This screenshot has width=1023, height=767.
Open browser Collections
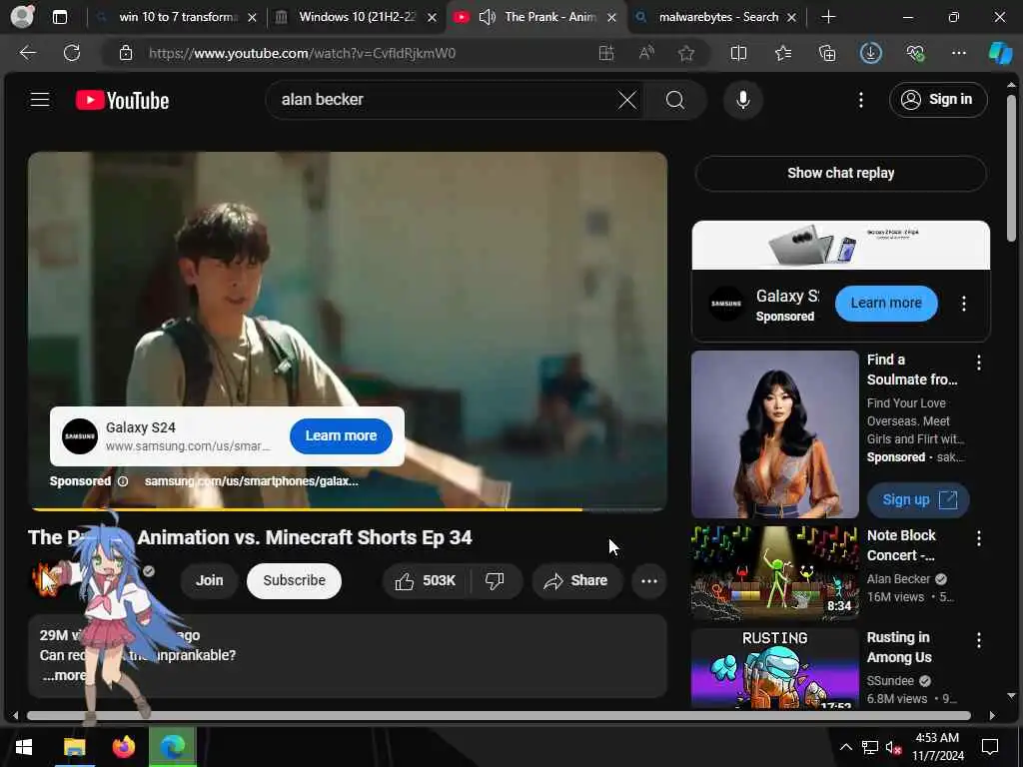(x=826, y=53)
